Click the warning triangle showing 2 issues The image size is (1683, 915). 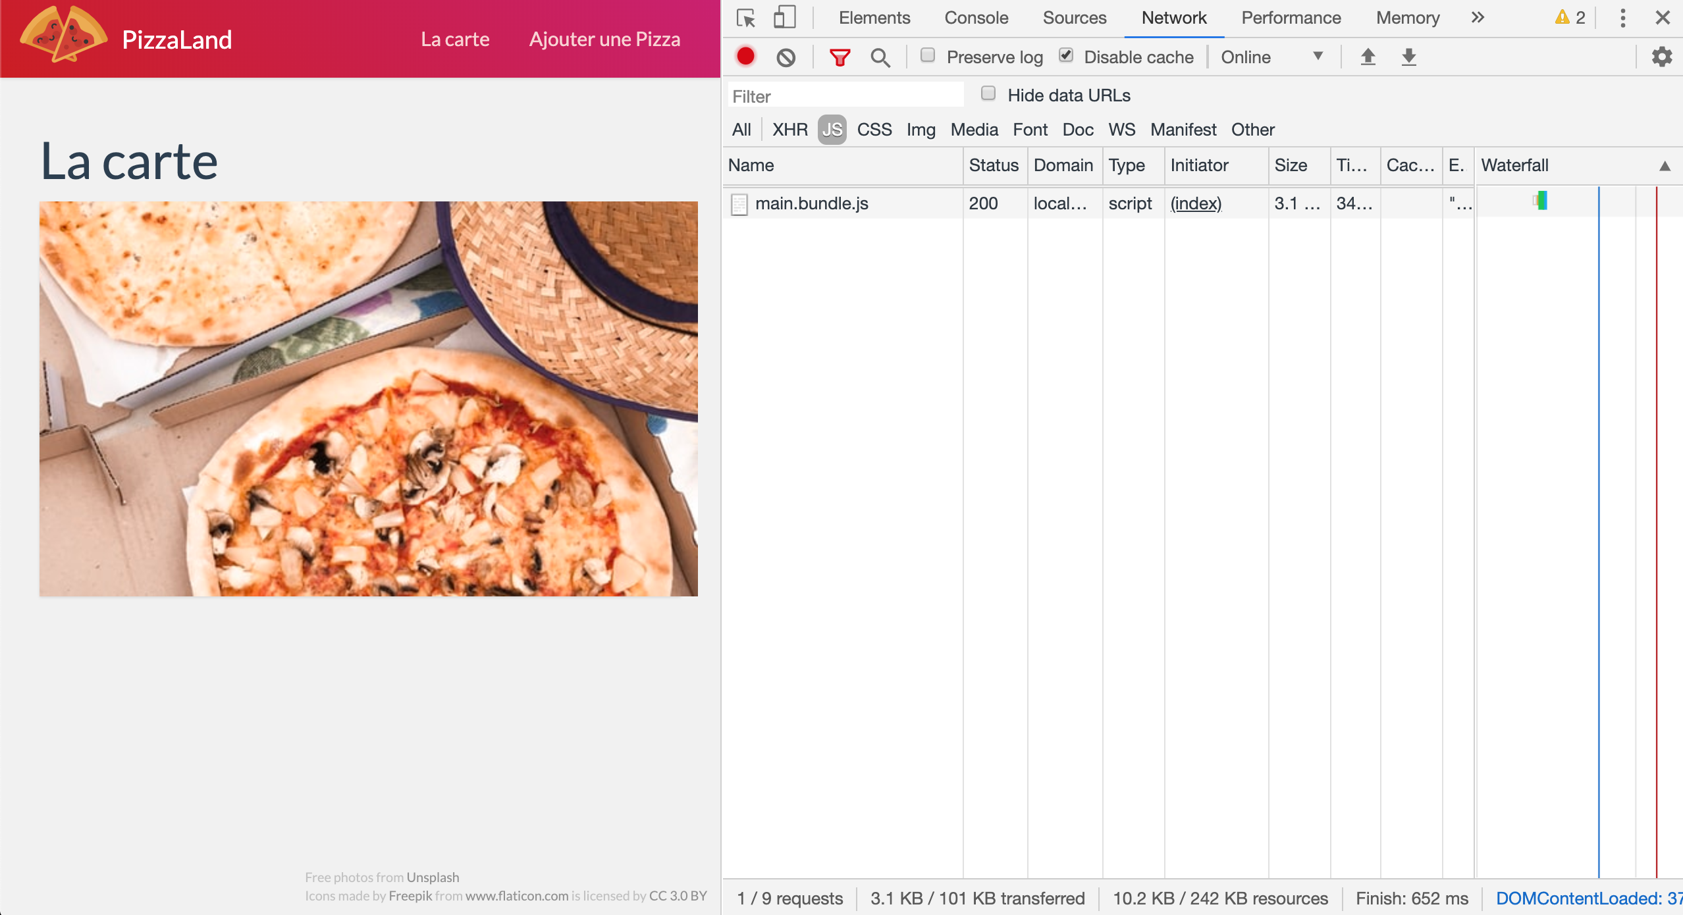tap(1570, 18)
